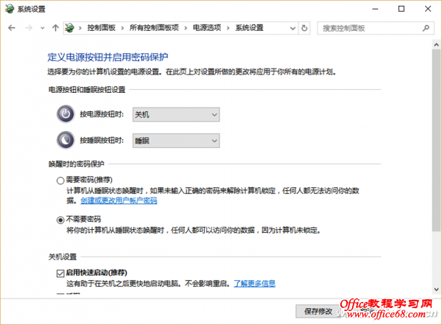Screen dimensions: 442x325
Task: Expand the address bar history dropdown
Action: tap(293, 28)
